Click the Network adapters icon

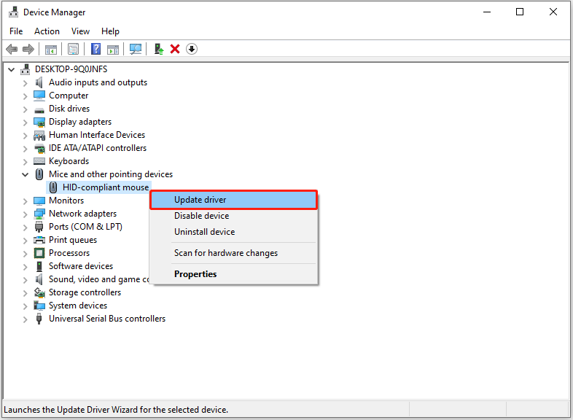click(x=39, y=214)
